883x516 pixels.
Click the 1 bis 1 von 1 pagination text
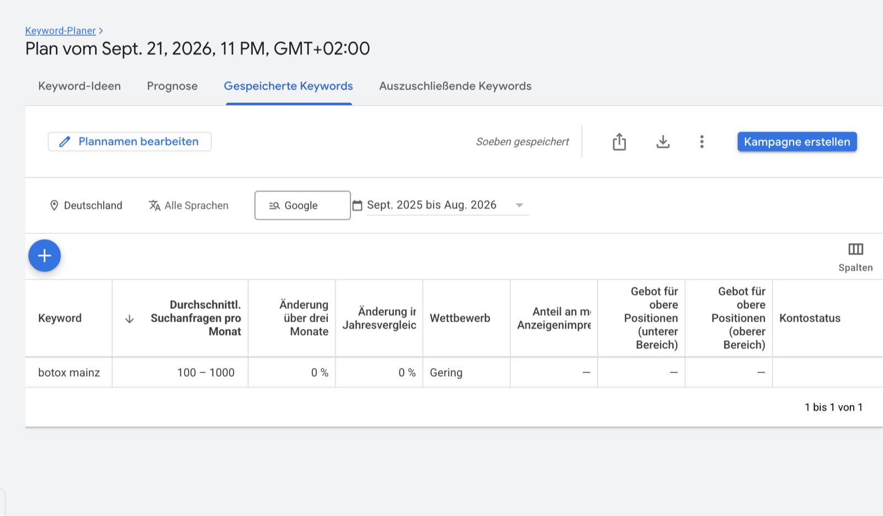pyautogui.click(x=834, y=407)
